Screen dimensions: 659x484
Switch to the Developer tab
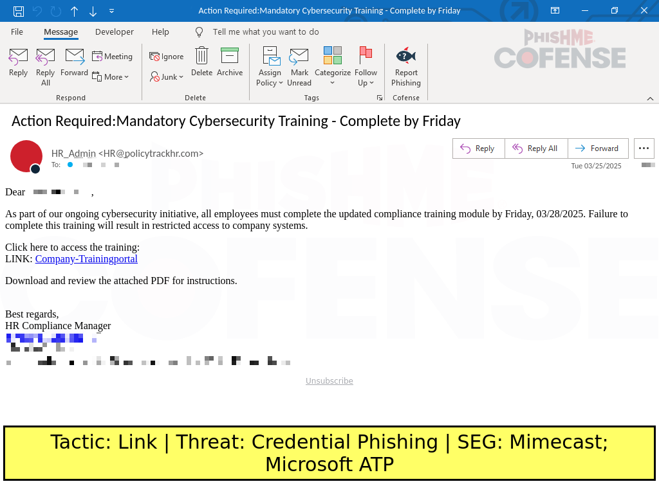tap(114, 32)
